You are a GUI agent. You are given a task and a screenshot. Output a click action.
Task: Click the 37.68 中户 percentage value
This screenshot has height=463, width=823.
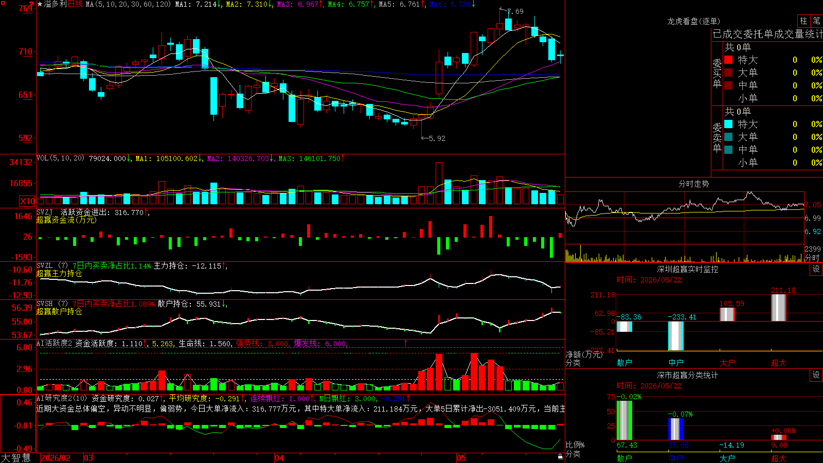click(x=678, y=445)
